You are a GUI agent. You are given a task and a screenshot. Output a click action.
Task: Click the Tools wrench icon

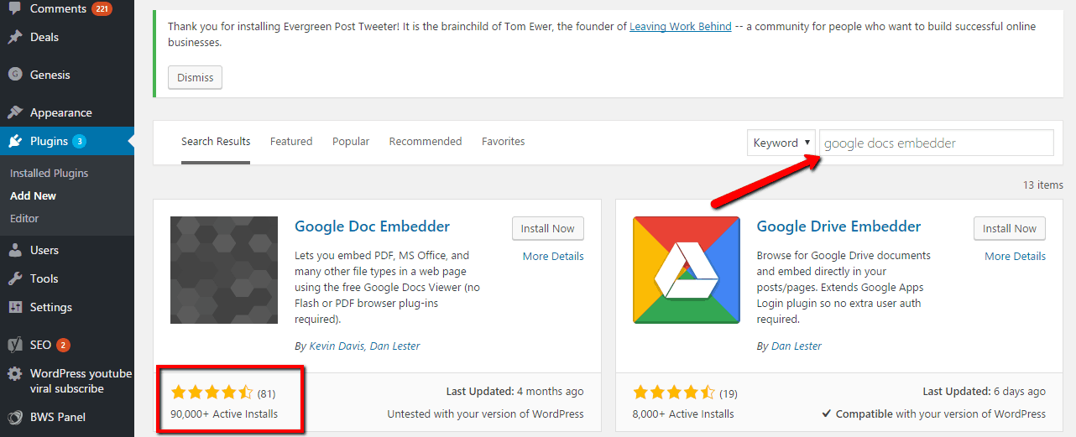click(x=15, y=278)
